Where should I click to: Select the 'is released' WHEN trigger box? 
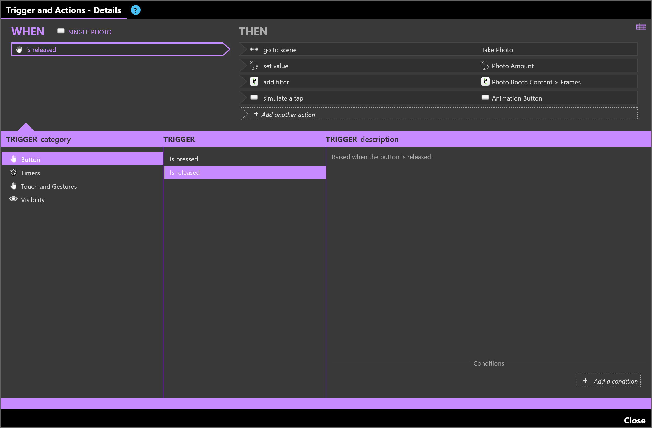(118, 49)
